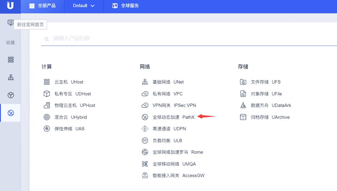Open 数据方舟 UDataArk product
This screenshot has width=337, height=191.
[x=271, y=105]
